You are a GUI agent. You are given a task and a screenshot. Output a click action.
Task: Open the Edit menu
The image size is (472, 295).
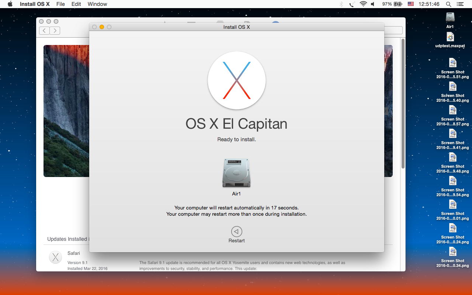[76, 4]
